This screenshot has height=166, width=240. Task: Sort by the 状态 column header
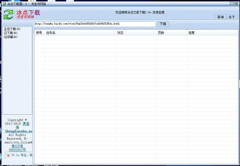(136, 33)
